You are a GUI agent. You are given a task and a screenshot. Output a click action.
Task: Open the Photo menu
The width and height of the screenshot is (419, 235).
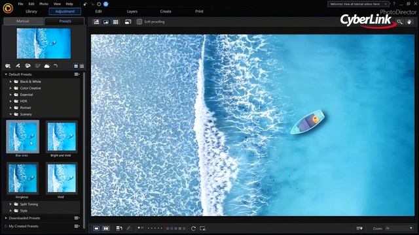[44, 4]
